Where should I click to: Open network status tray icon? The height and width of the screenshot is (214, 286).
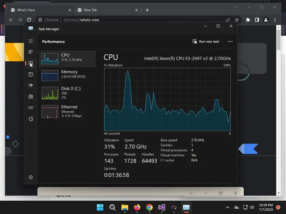[x=245, y=207]
